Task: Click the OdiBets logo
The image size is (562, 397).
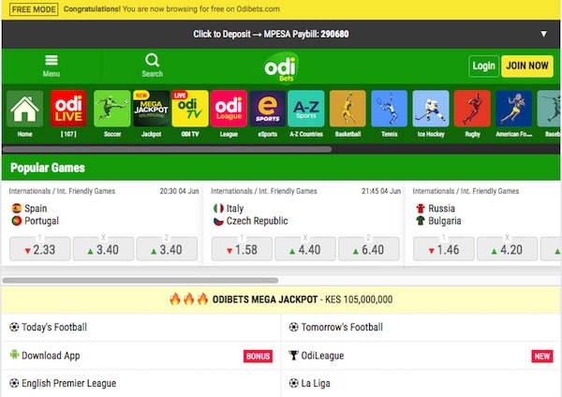Action: [281, 66]
